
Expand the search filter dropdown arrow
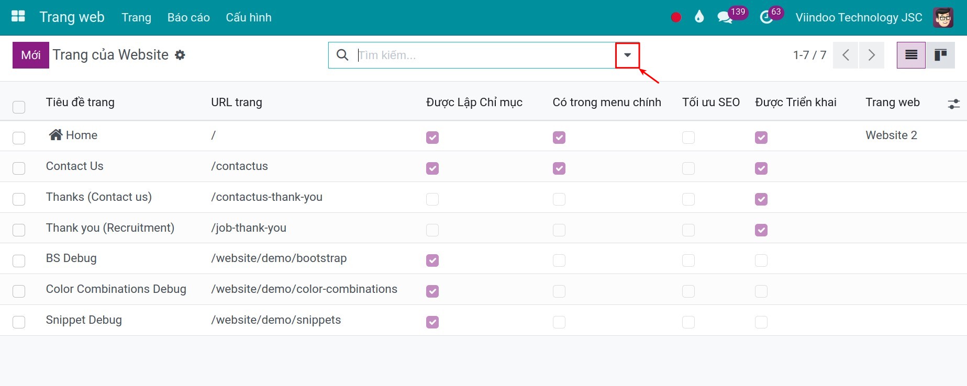[x=627, y=55]
